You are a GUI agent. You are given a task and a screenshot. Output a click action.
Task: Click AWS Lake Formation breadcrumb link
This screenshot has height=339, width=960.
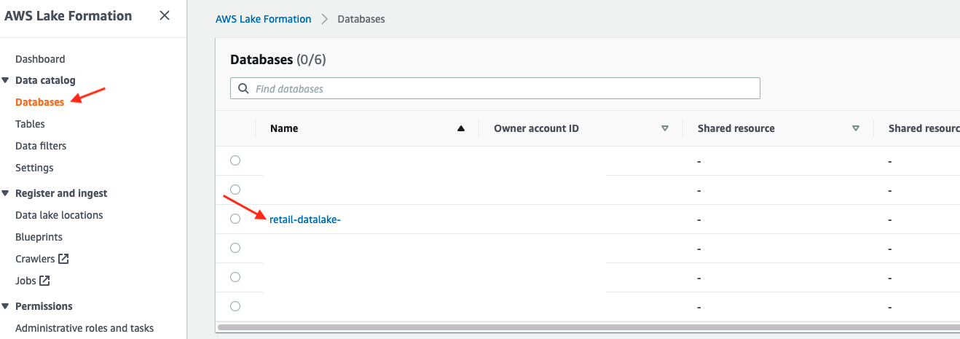click(x=263, y=19)
